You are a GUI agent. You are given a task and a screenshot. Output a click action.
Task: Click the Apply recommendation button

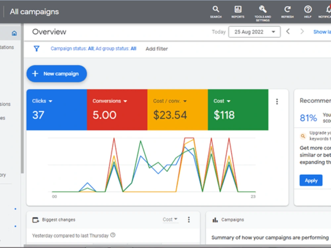point(311,180)
